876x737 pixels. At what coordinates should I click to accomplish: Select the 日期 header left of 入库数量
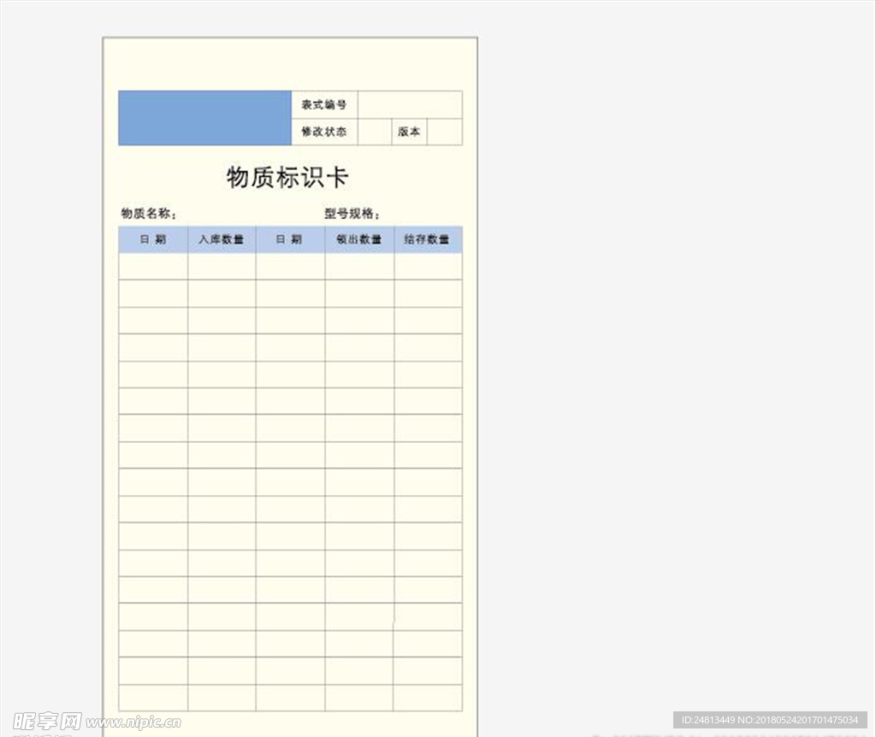pyautogui.click(x=153, y=239)
